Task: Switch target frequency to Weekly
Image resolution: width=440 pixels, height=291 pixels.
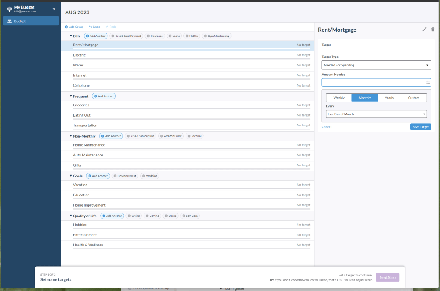Action: 339,98
